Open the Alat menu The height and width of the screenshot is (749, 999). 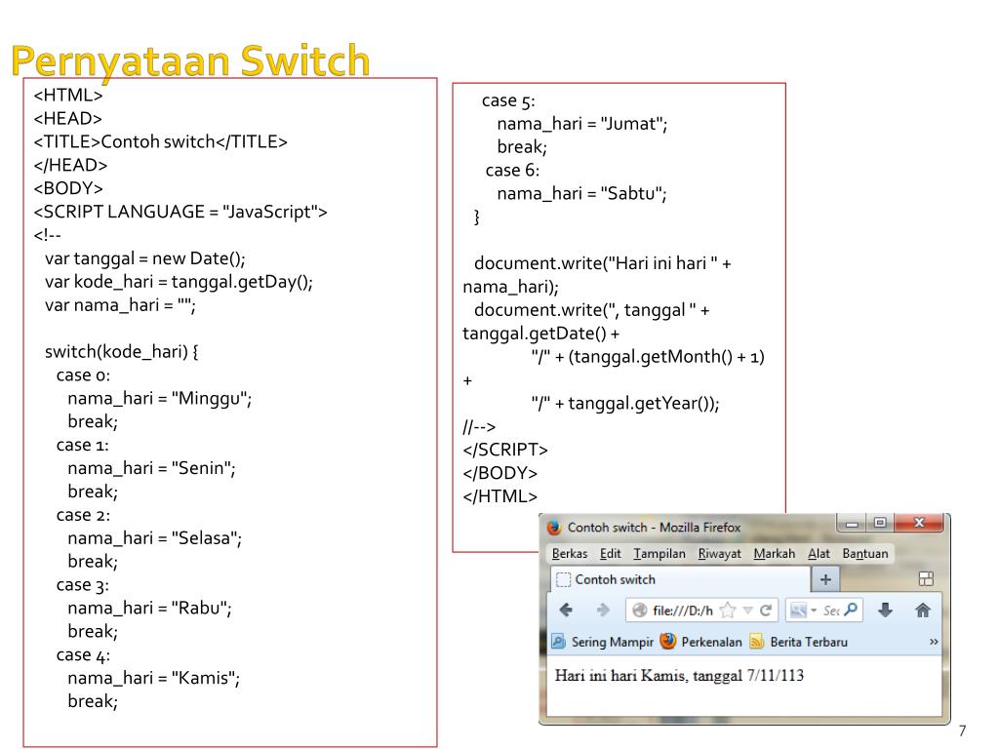[819, 554]
